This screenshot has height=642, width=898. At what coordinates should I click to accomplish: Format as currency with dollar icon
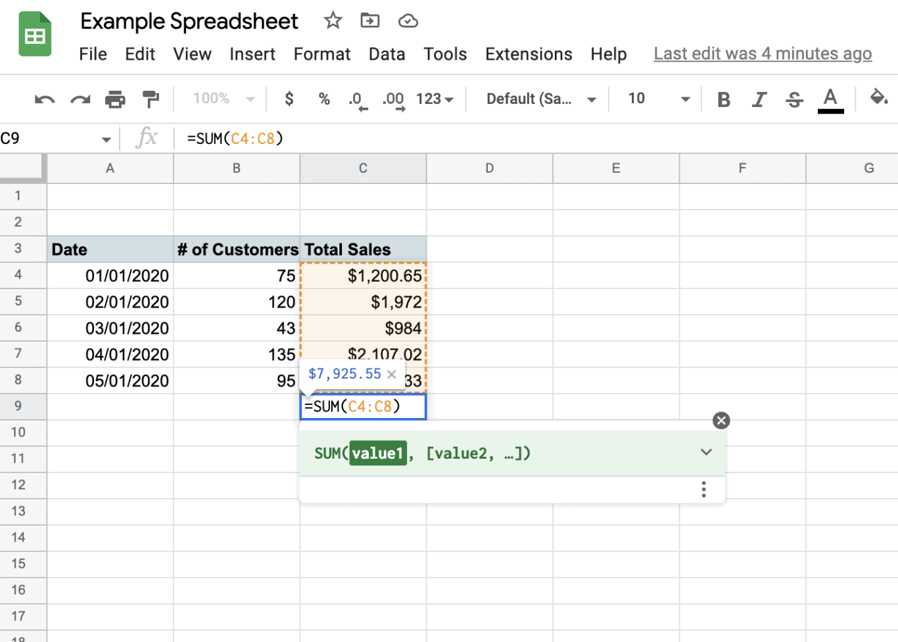click(x=289, y=99)
